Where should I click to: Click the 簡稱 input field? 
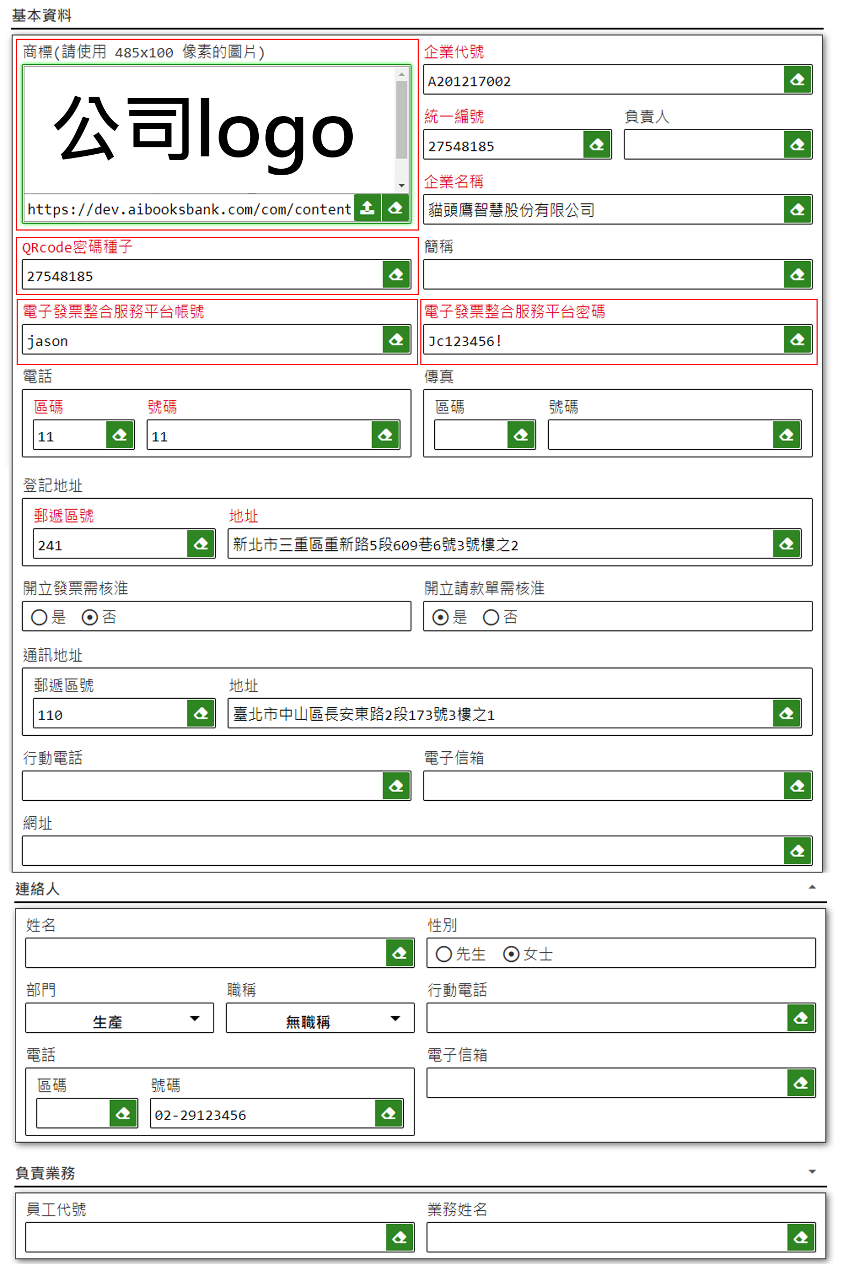[603, 275]
